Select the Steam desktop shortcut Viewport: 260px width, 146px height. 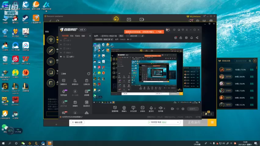[26, 19]
